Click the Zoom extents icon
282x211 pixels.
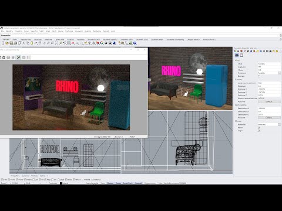(56, 43)
